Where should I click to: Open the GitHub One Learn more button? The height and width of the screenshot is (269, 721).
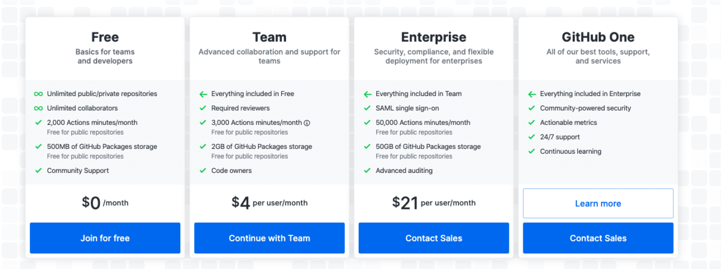(x=598, y=204)
